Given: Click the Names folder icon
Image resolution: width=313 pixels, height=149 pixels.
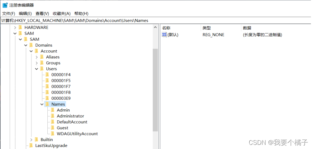Looking at the screenshot, I should coord(47,104).
